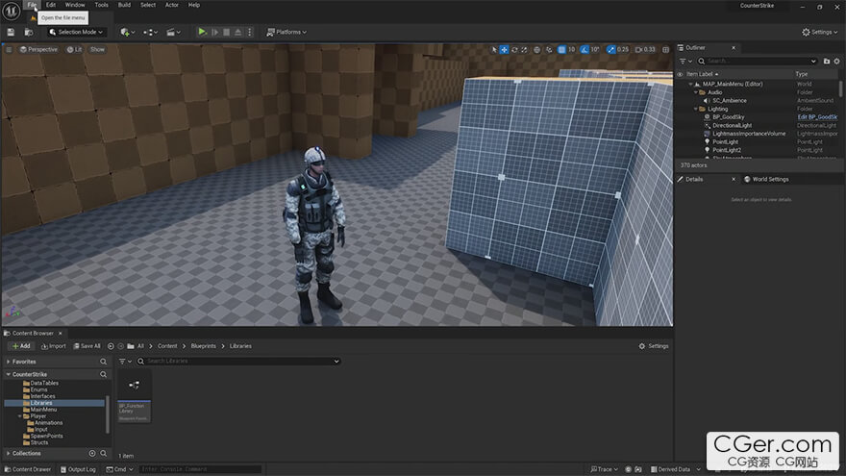Click the Browse to asset icon beside Save
This screenshot has height=476, width=846.
[29, 33]
